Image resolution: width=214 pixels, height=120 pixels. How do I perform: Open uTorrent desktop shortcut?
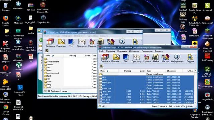pyautogui.click(x=19, y=67)
